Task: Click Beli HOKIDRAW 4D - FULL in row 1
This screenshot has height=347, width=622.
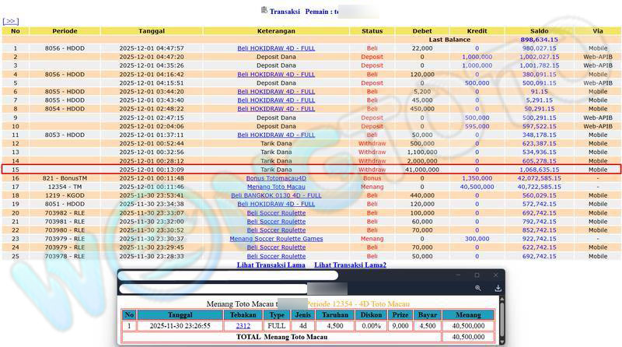Action: [x=276, y=48]
